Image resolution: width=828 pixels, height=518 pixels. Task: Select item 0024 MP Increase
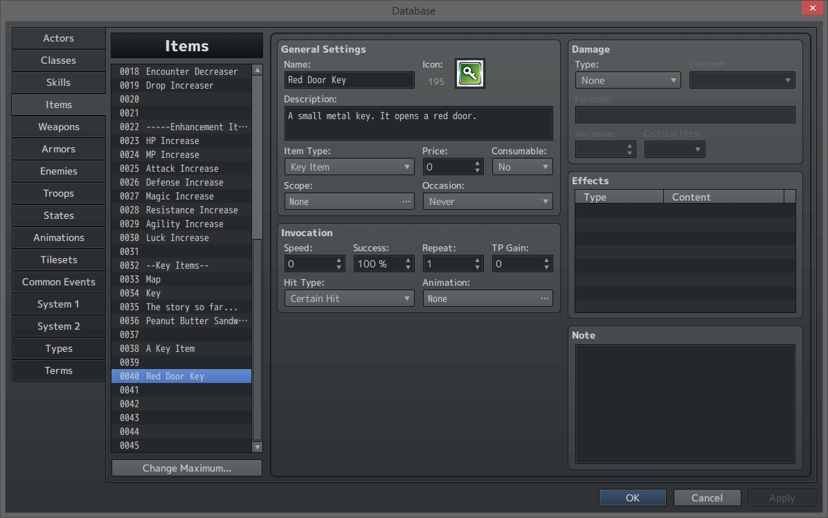[181, 154]
